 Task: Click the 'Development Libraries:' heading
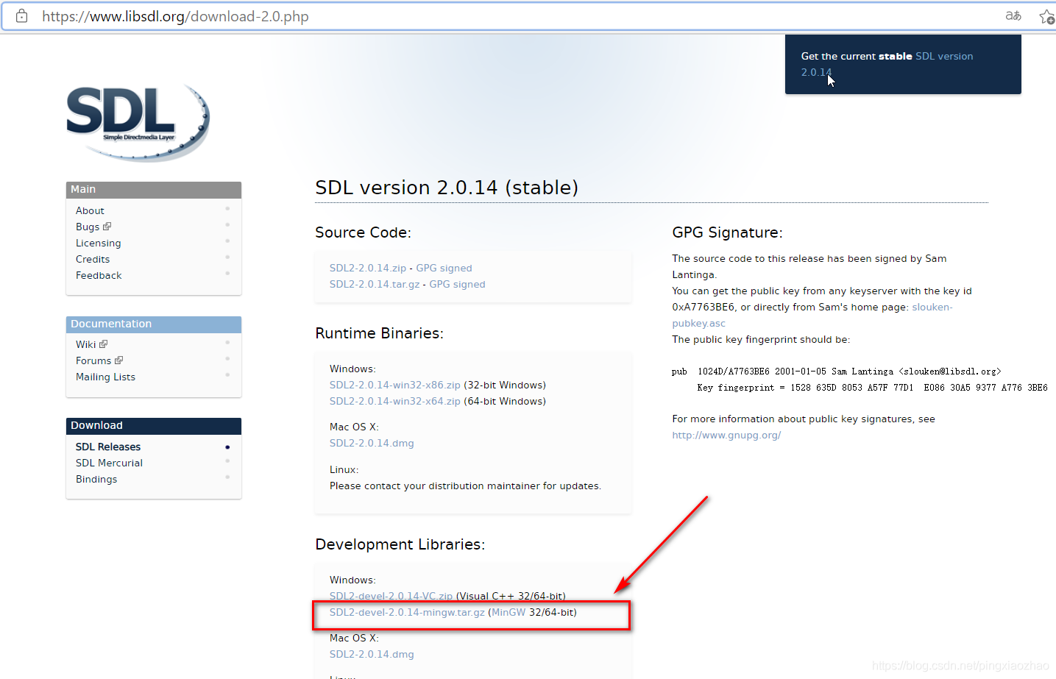[400, 544]
